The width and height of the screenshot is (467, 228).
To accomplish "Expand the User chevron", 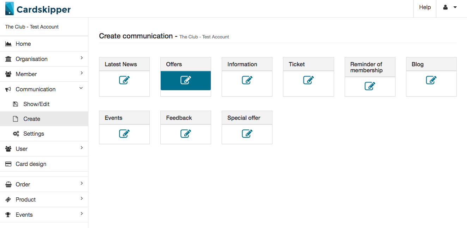I will click(x=81, y=148).
